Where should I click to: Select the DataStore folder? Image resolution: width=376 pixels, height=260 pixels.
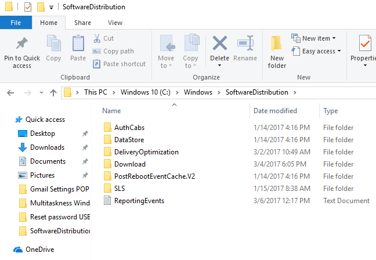pyautogui.click(x=129, y=140)
